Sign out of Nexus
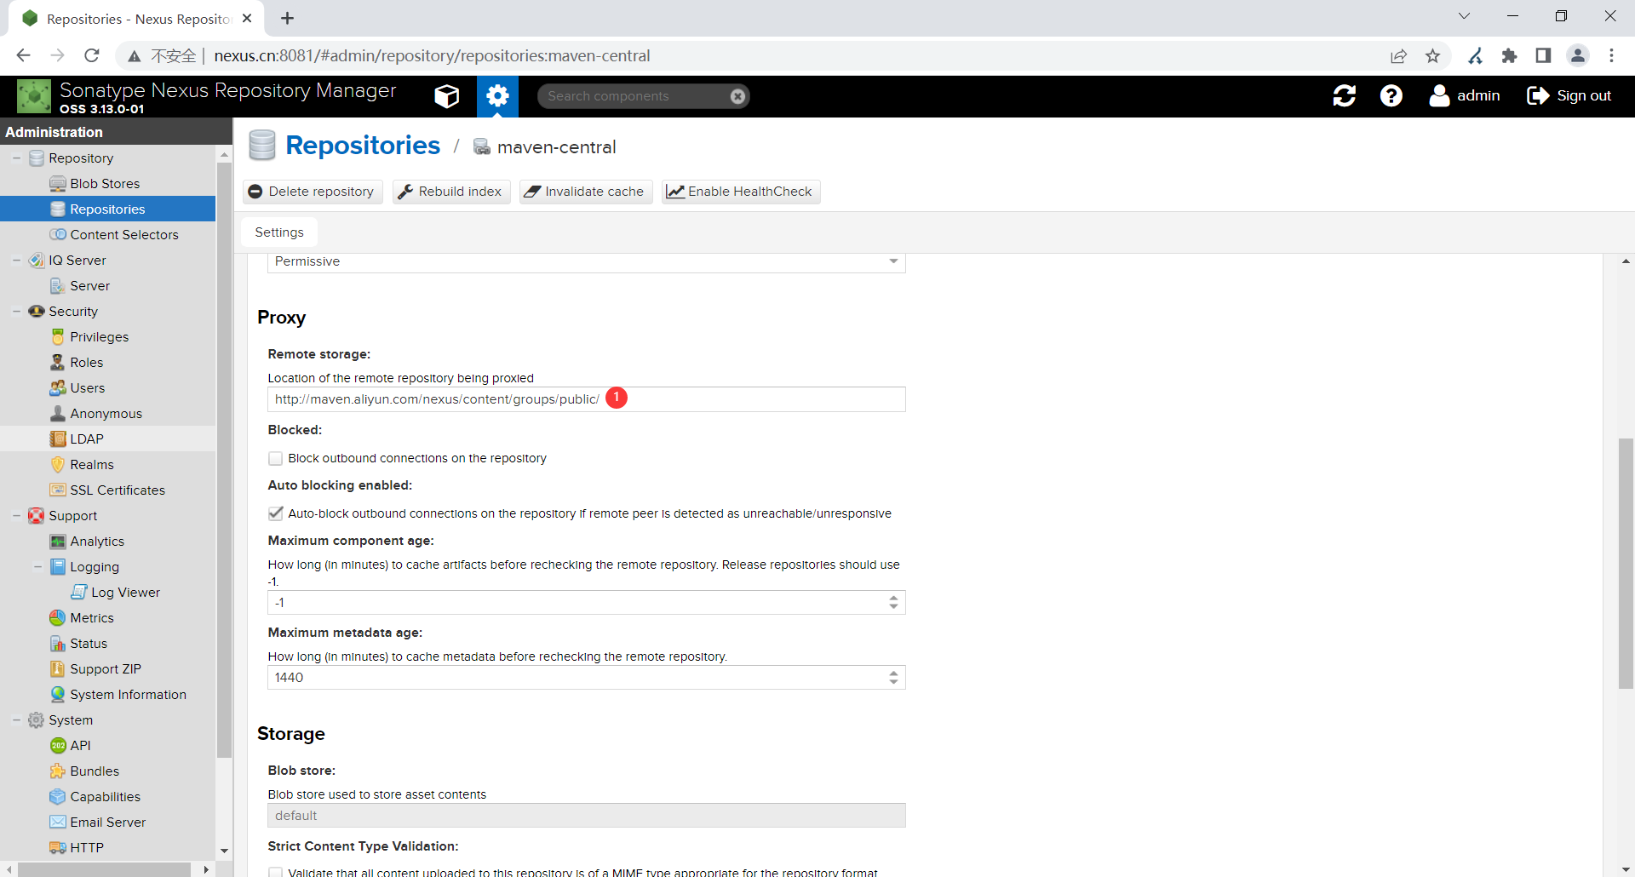The height and width of the screenshot is (877, 1635). coord(1569,96)
